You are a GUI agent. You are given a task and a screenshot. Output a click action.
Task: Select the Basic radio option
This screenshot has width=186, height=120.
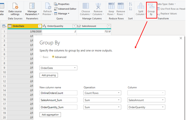[x=41, y=57]
